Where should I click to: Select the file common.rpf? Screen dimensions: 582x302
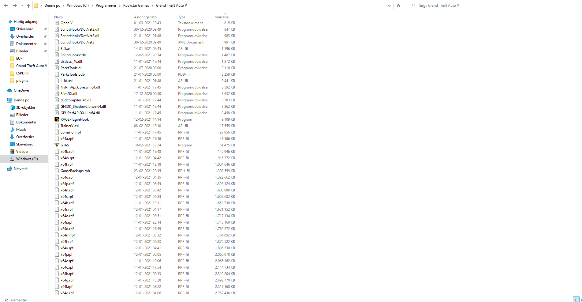[x=71, y=132]
